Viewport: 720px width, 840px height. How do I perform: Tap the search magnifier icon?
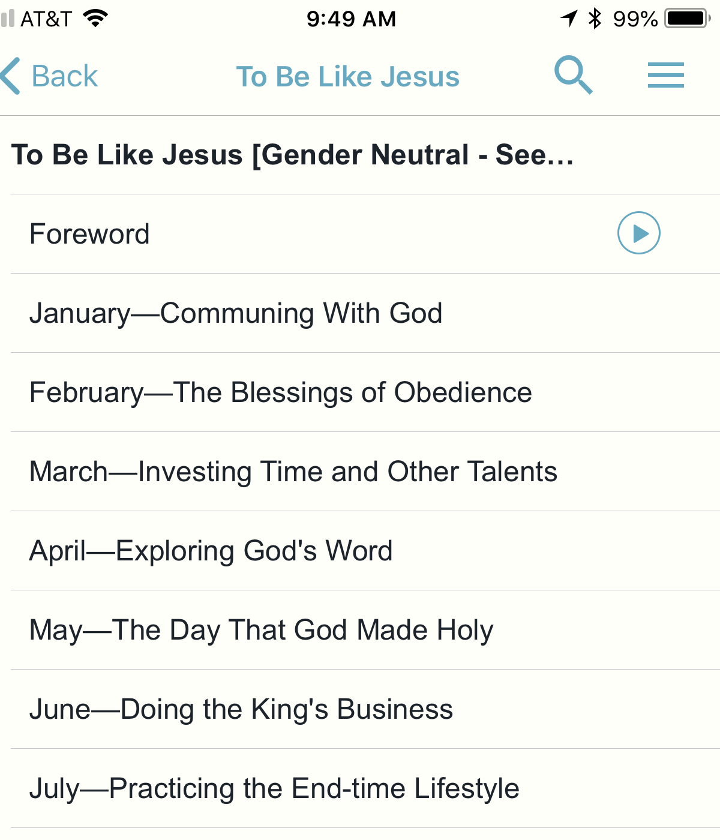click(574, 75)
